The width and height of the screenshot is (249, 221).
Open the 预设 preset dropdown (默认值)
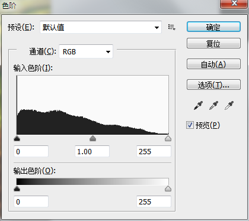(x=101, y=27)
